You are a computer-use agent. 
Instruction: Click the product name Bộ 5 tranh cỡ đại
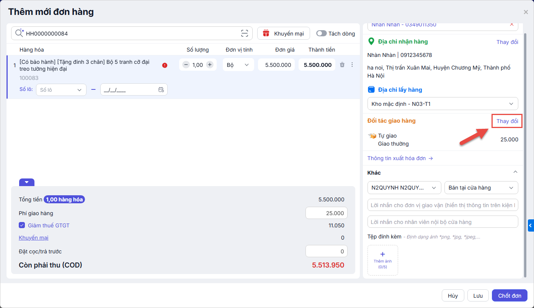click(84, 65)
